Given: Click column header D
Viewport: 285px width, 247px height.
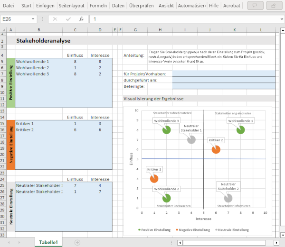Looking at the screenshot, I should click(x=100, y=30).
